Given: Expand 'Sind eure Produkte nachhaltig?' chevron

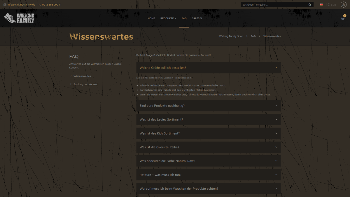Looking at the screenshot, I should (x=276, y=106).
